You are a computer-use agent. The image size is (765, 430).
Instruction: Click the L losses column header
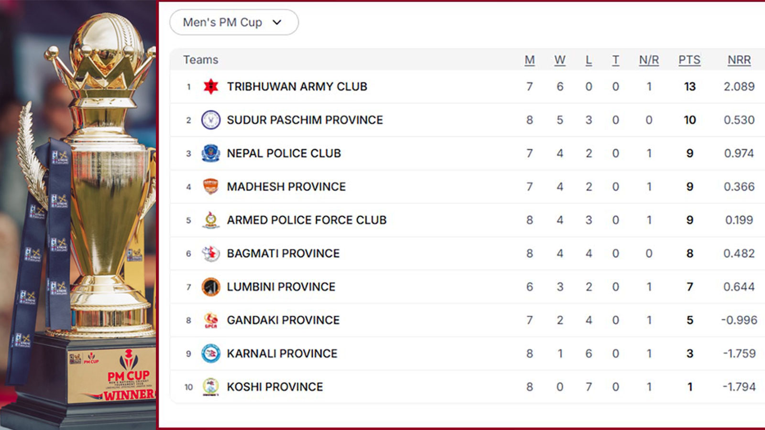click(x=589, y=60)
